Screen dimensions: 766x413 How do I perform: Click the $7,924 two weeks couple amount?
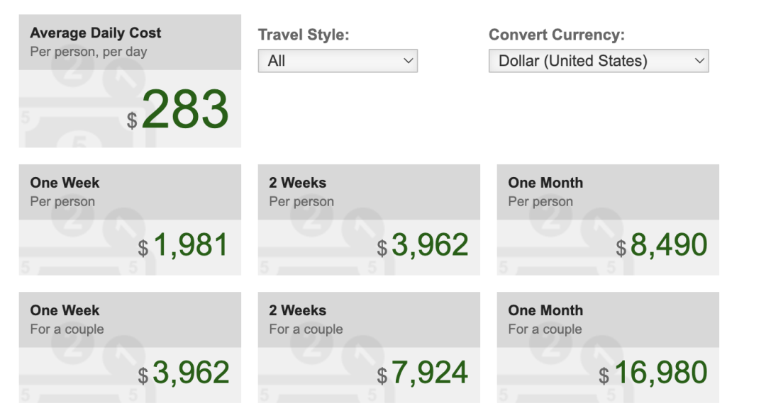click(423, 373)
